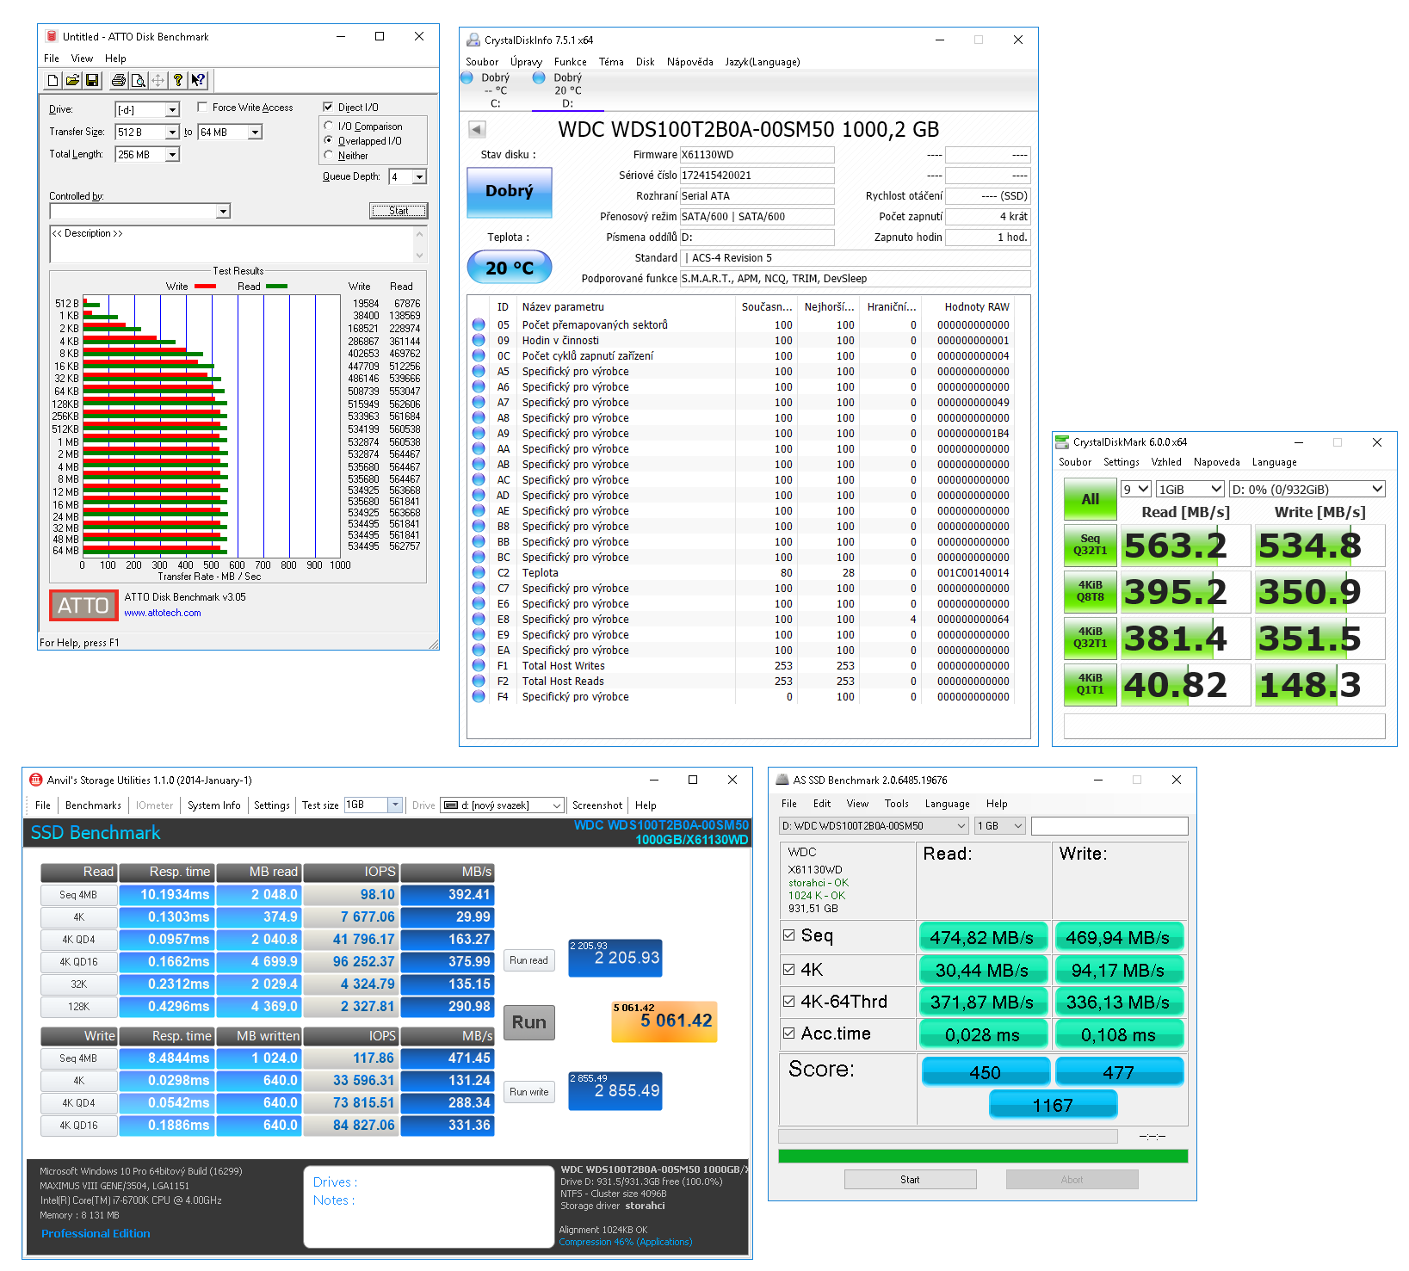Image resolution: width=1409 pixels, height=1271 pixels.
Task: Open the Settings menu in CrystalDiskMark
Action: 1122,462
